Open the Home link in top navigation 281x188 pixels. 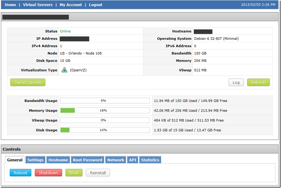pyautogui.click(x=11, y=5)
